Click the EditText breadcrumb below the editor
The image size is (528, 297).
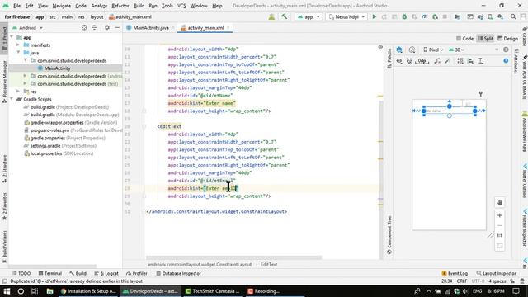(269, 265)
